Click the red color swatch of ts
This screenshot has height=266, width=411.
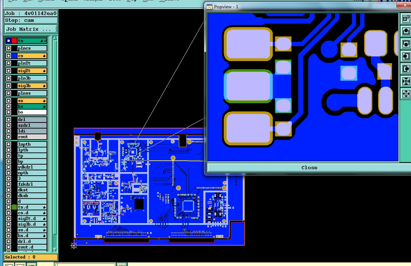point(14,41)
